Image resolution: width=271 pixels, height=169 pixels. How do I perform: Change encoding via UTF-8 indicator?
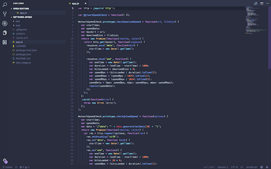234,167
